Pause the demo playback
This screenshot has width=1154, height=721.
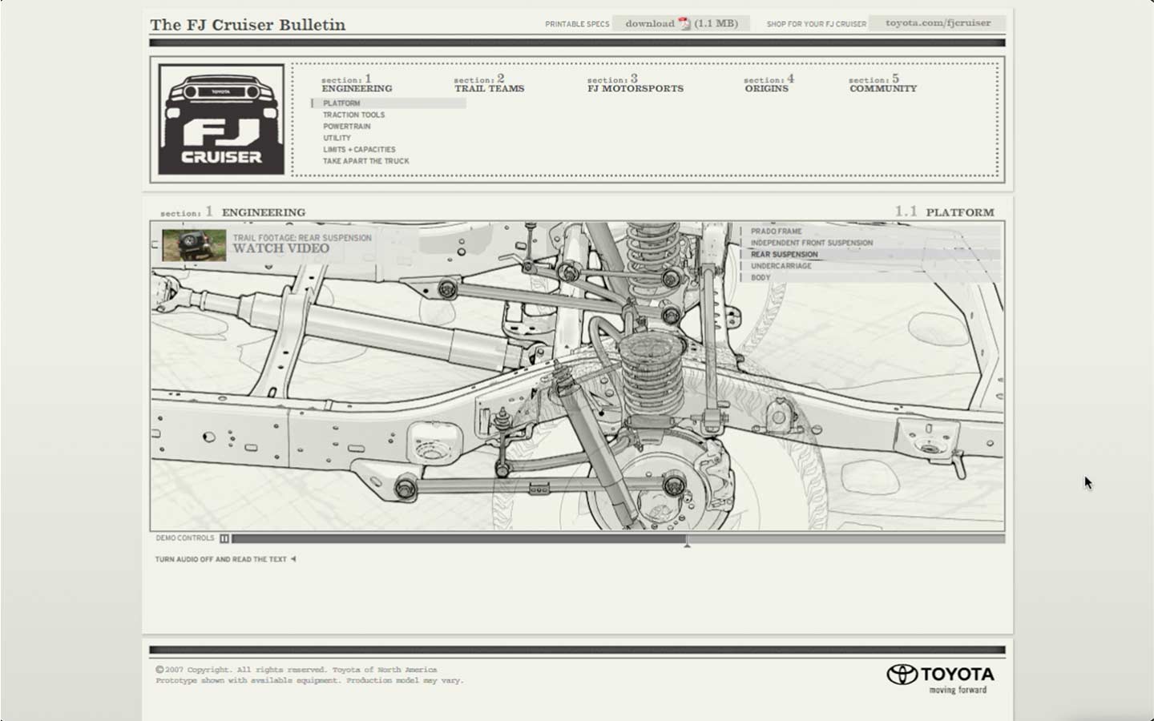pyautogui.click(x=224, y=539)
